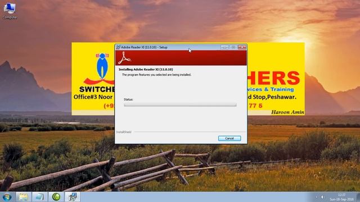
Task: Open the second pinned taskbar application
Action: [x=40, y=197]
